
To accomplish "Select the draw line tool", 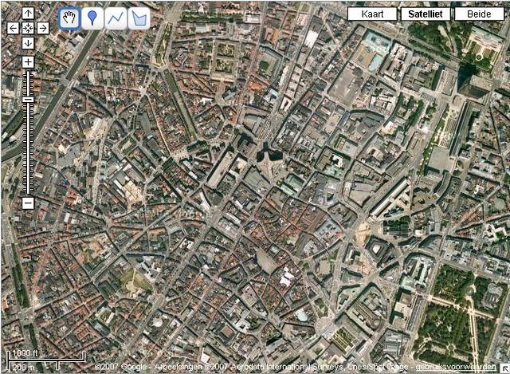I will click(x=116, y=18).
